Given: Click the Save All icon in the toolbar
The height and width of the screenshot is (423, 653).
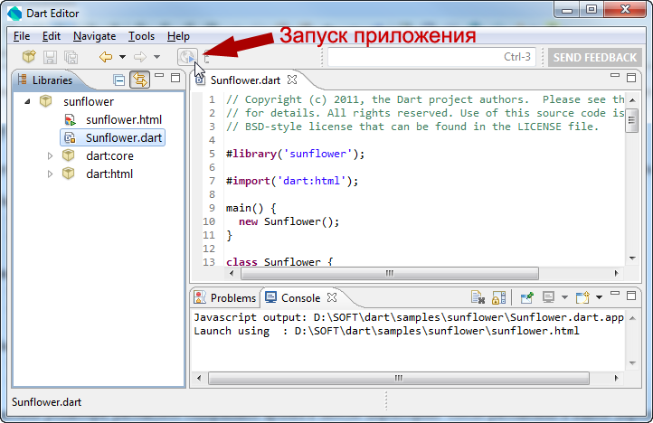Looking at the screenshot, I should tap(71, 57).
